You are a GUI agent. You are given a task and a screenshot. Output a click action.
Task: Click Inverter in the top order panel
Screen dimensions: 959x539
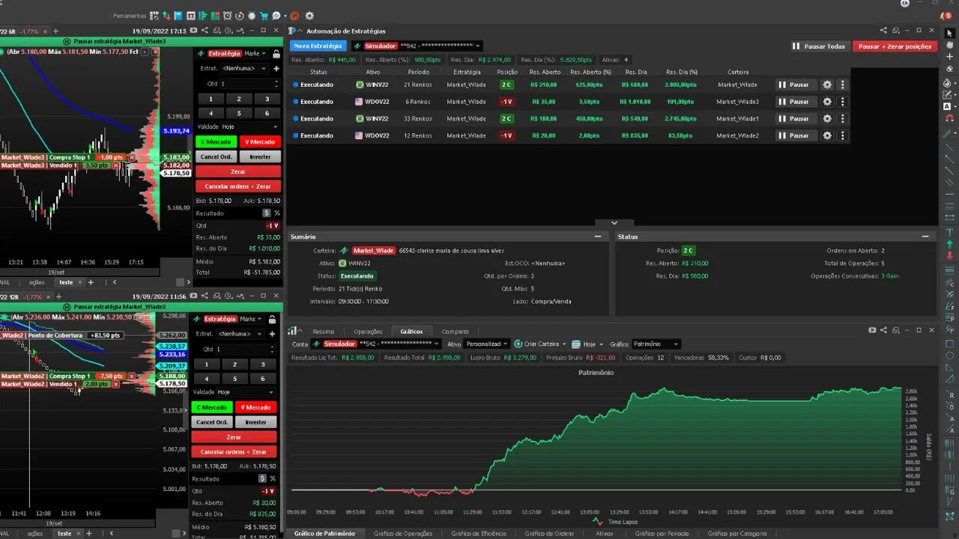(260, 156)
